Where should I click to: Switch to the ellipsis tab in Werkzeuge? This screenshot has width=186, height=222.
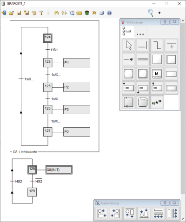140,32
